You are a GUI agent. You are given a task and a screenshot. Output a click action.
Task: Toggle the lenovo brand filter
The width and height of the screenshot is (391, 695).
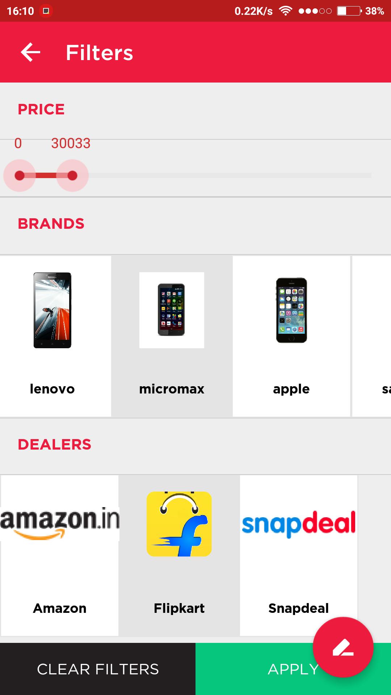(52, 389)
